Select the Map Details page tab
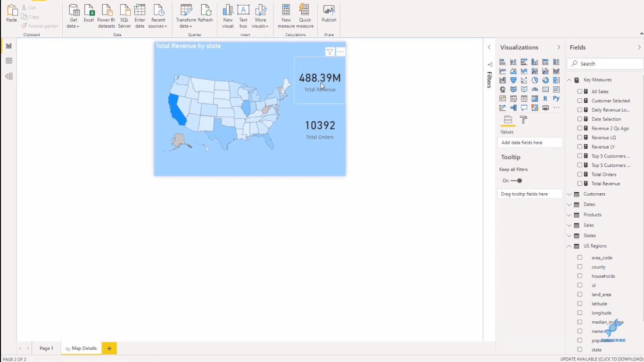644x362 pixels. pos(81,348)
